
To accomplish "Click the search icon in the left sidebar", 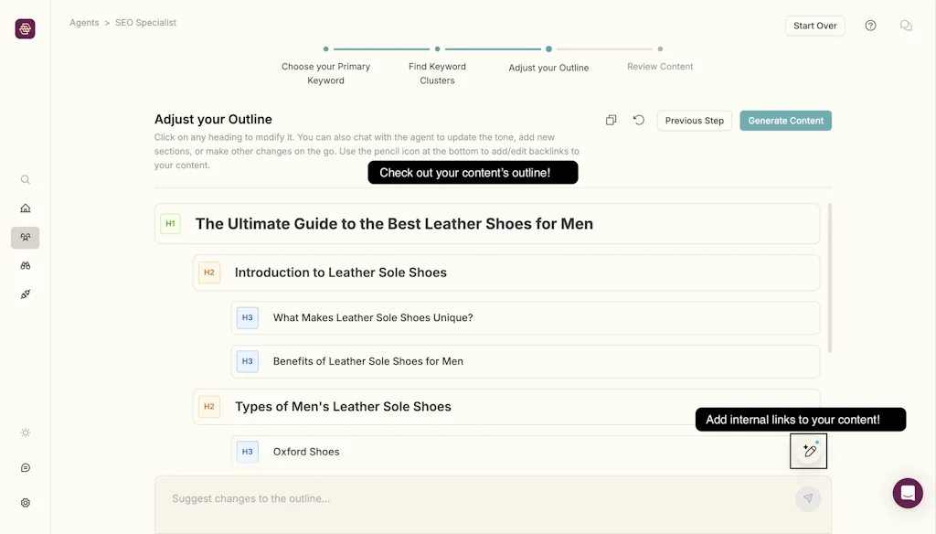I will pyautogui.click(x=26, y=180).
